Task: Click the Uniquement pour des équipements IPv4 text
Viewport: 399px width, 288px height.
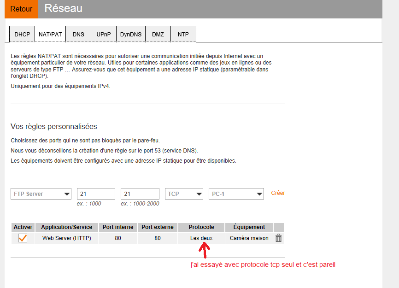Action: coord(60,86)
